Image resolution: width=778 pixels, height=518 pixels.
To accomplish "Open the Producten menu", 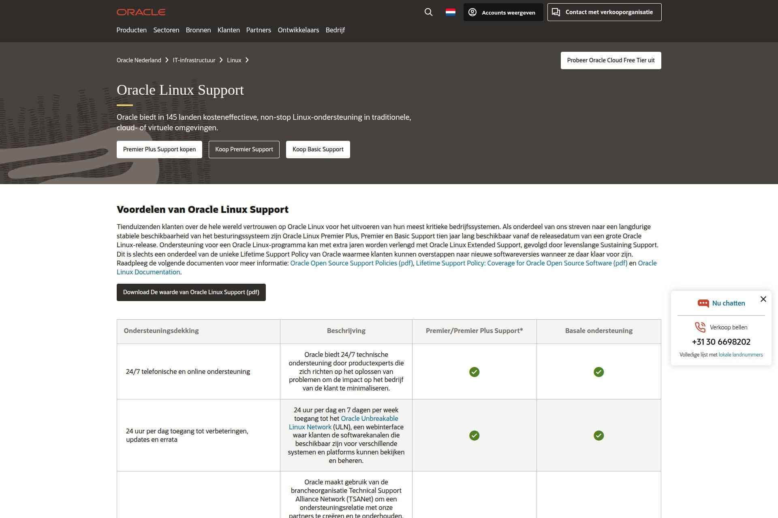I will (131, 30).
